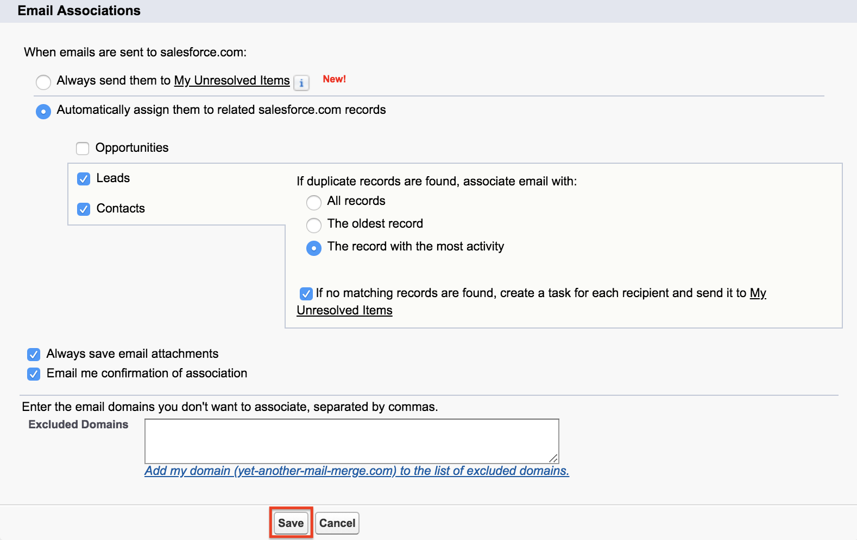This screenshot has height=540, width=857.
Task: Click 'If duplicate records are found' text
Action: point(437,181)
